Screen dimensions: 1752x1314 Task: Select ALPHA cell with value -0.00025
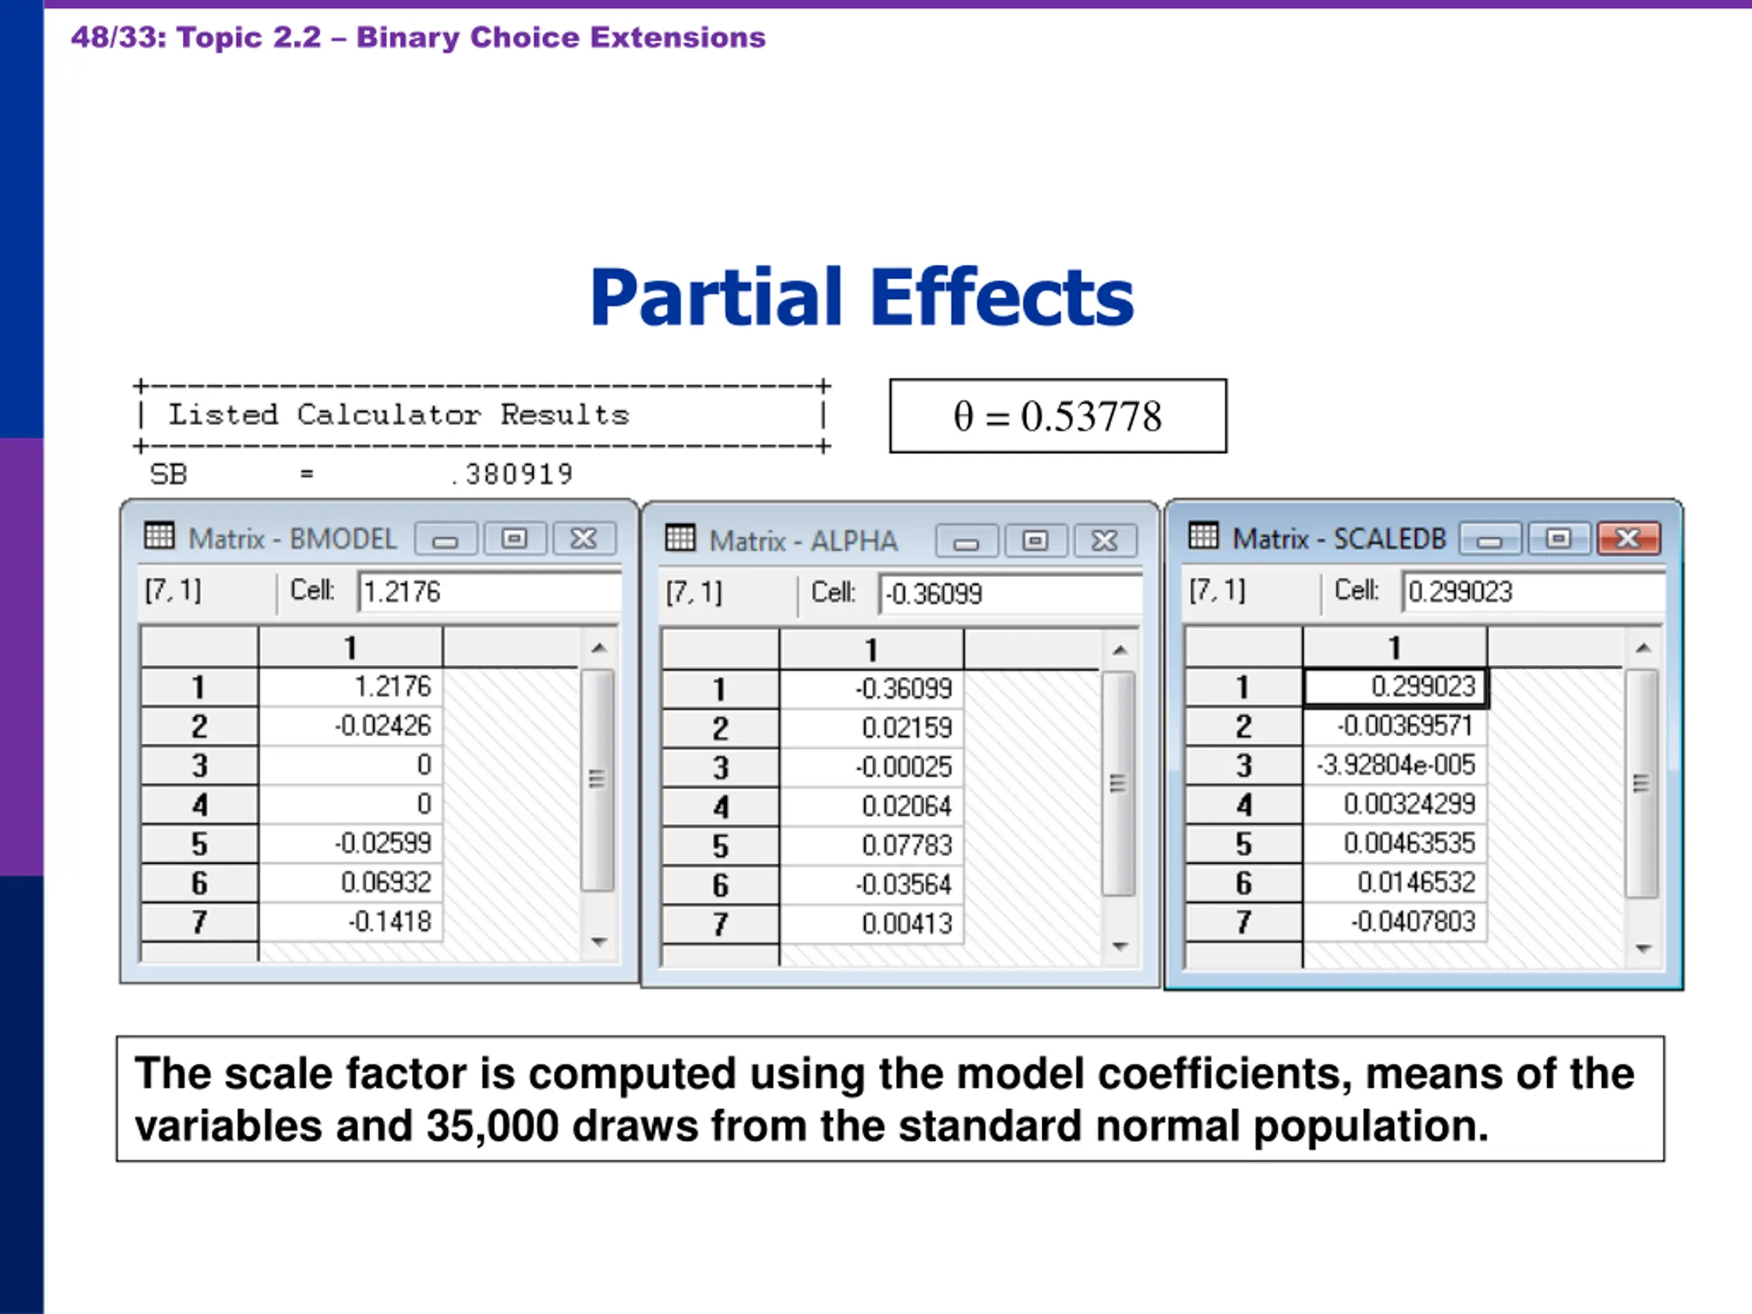871,767
